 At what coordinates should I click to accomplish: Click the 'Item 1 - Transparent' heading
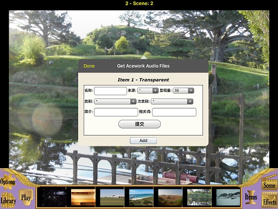point(143,80)
